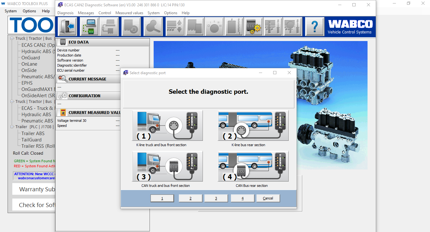Click button 3 for CAN truck port
This screenshot has width=430, height=232.
216,198
